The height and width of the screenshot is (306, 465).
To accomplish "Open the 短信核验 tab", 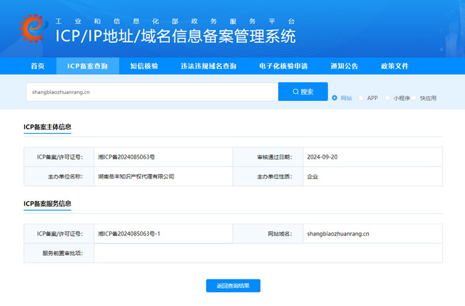I will click(x=144, y=66).
